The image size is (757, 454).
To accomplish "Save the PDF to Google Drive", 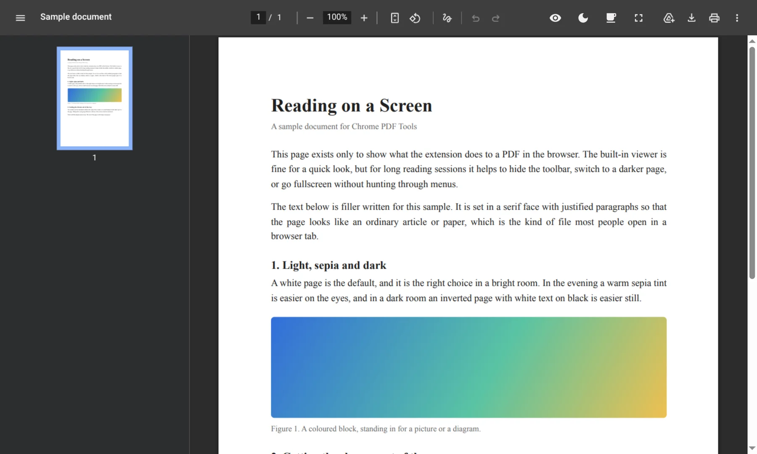I will 669,18.
